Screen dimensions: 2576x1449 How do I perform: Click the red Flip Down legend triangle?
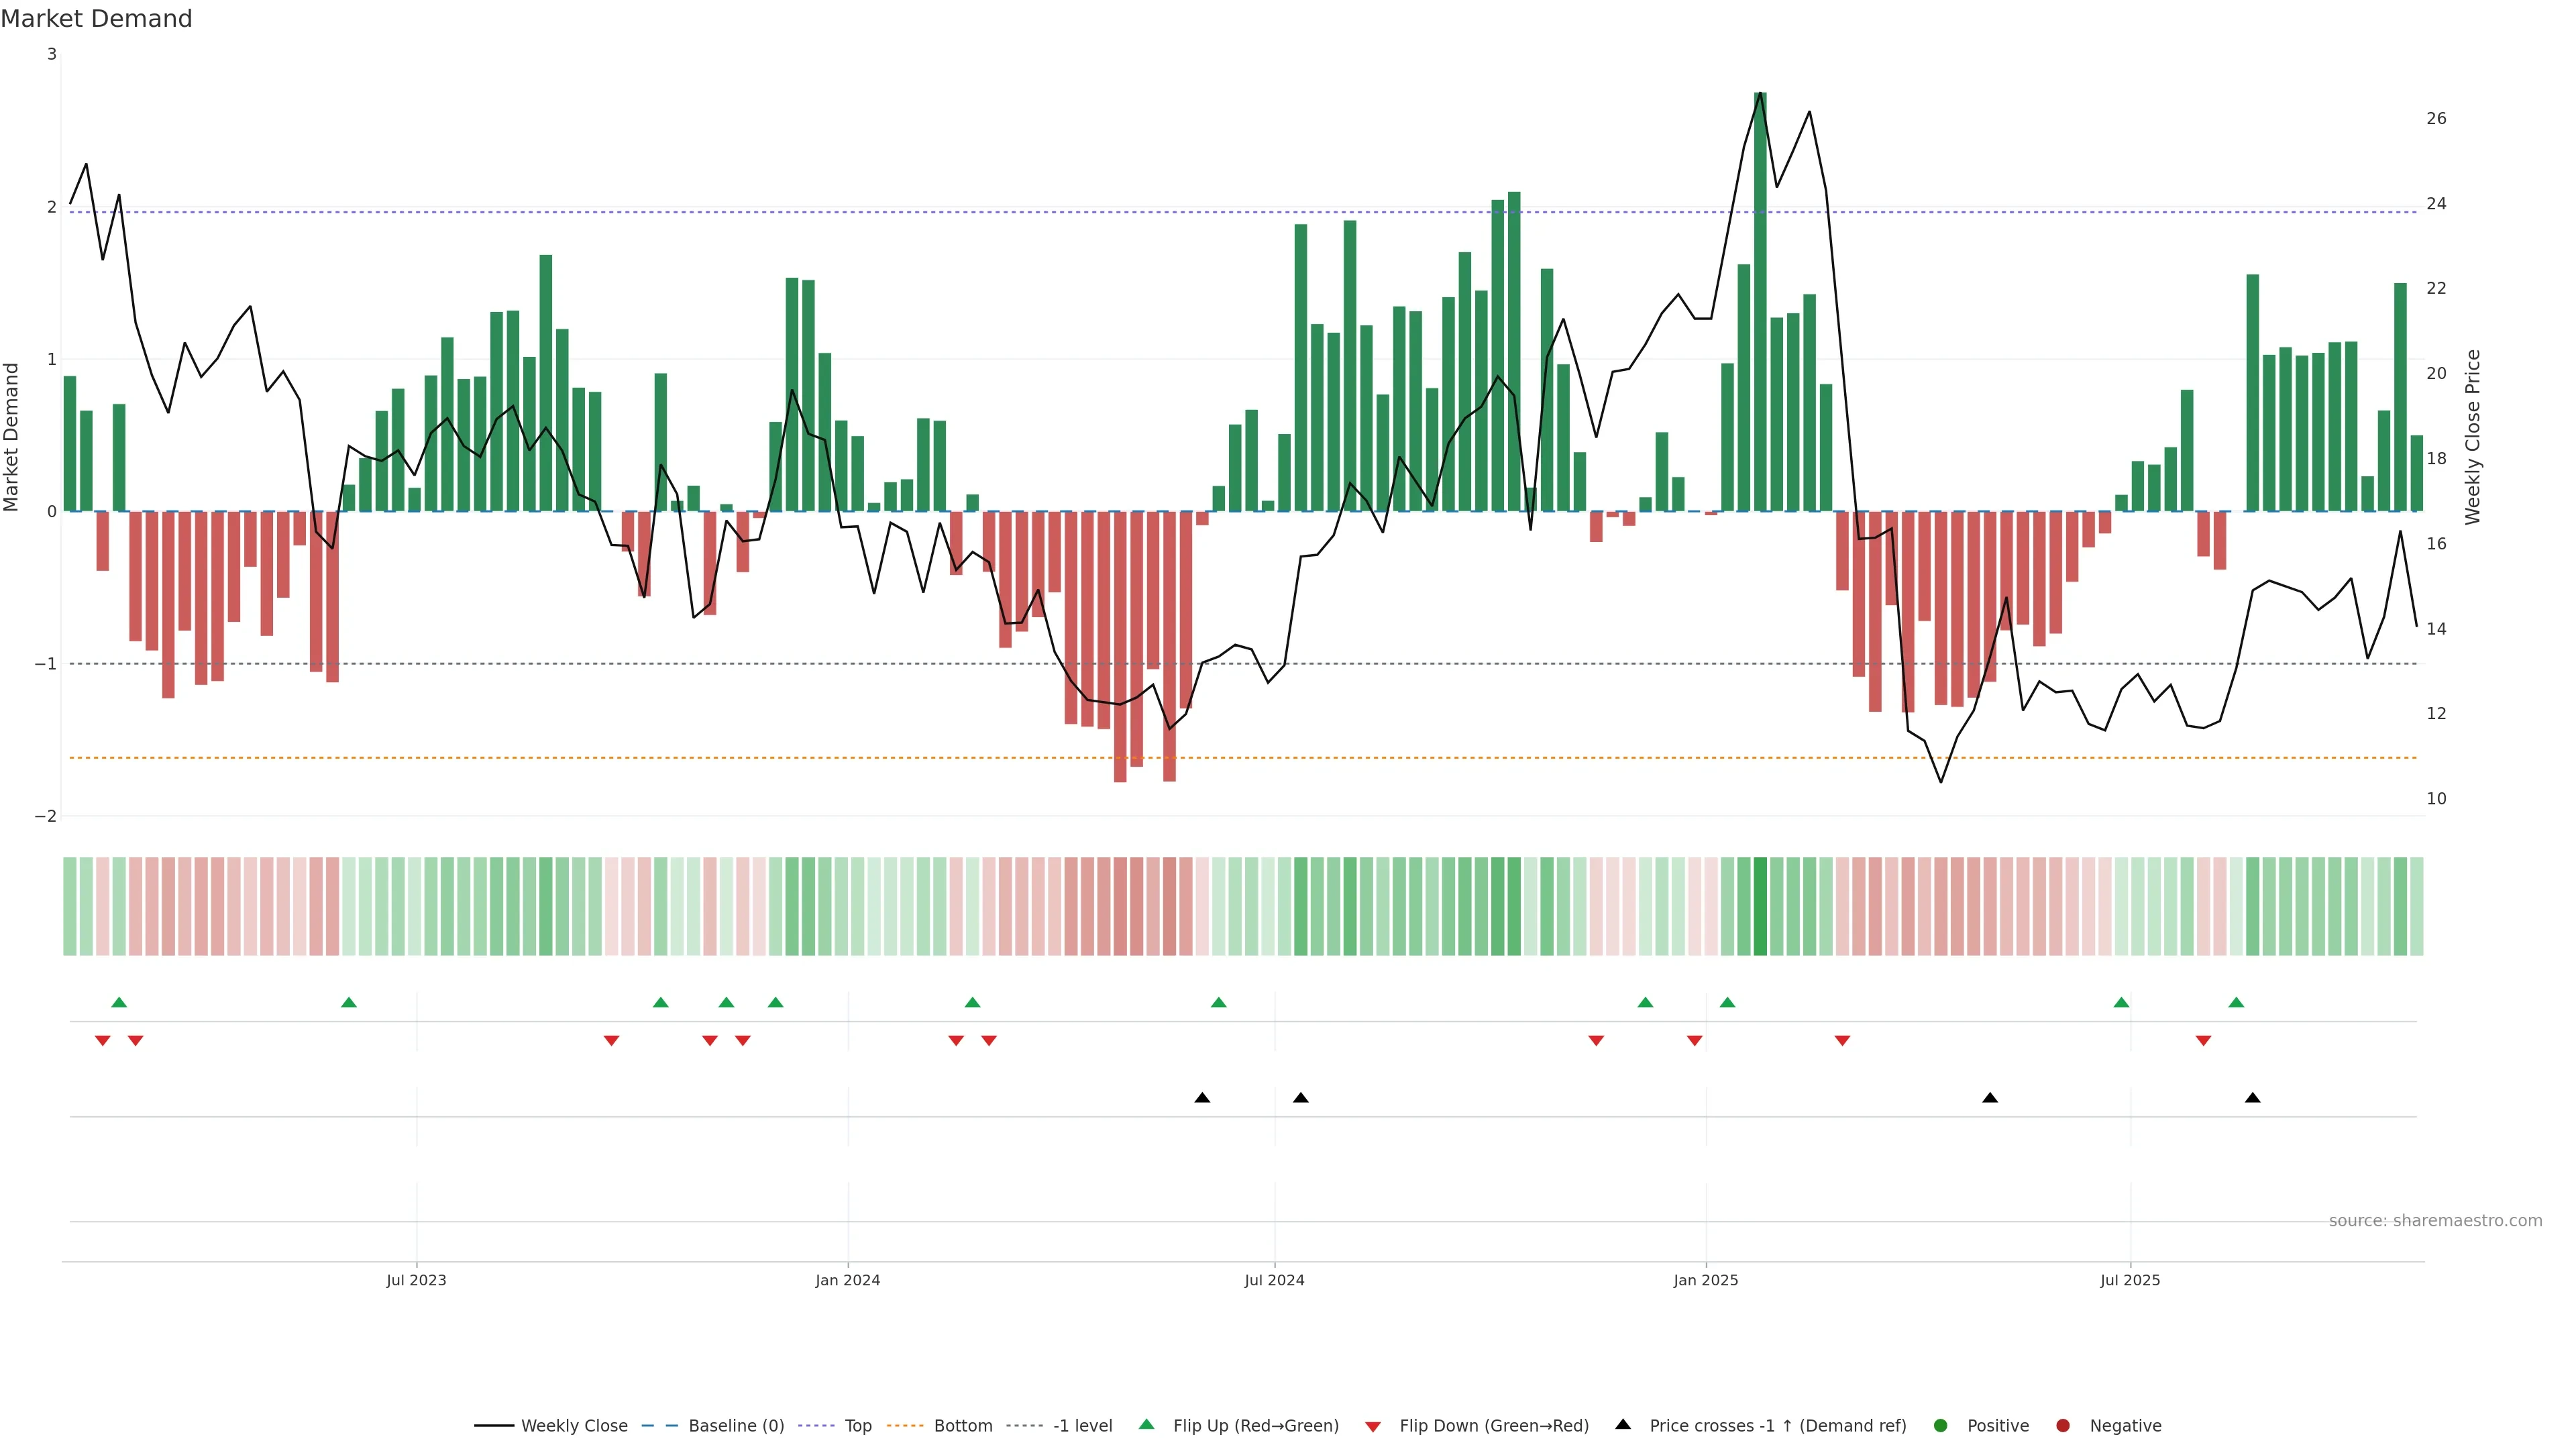[1373, 1426]
